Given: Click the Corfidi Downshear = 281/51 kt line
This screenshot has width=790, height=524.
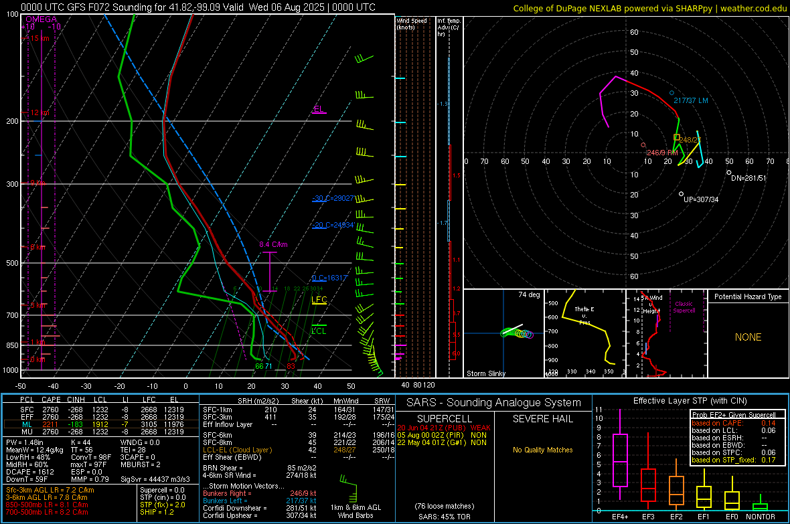Looking at the screenshot, I should pos(260,508).
